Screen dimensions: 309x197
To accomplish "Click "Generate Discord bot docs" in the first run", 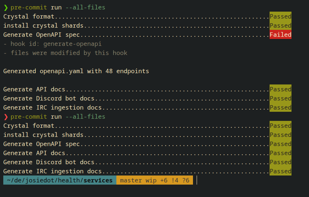I will (x=49, y=98).
